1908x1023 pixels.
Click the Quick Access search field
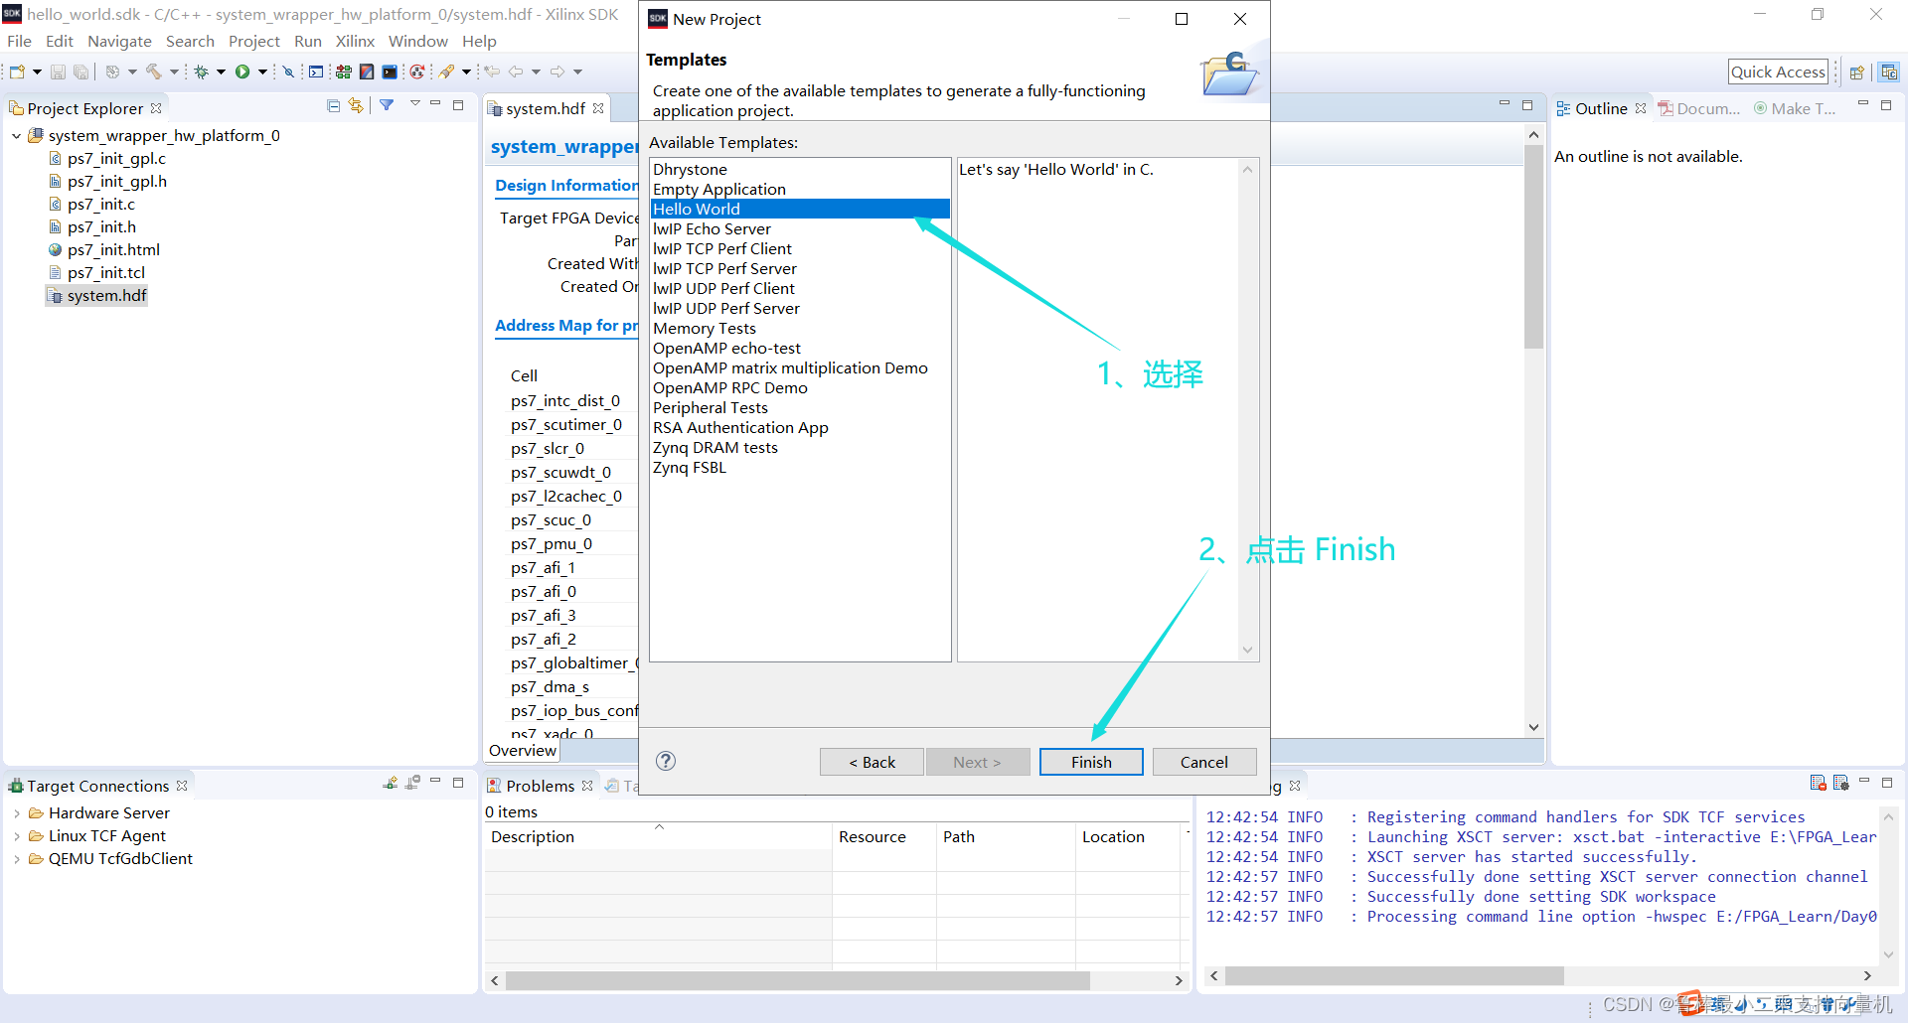click(x=1778, y=72)
